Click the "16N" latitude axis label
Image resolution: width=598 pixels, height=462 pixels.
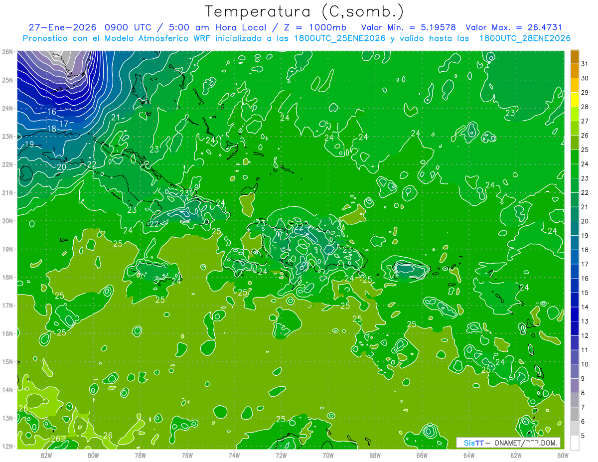[x=7, y=333]
